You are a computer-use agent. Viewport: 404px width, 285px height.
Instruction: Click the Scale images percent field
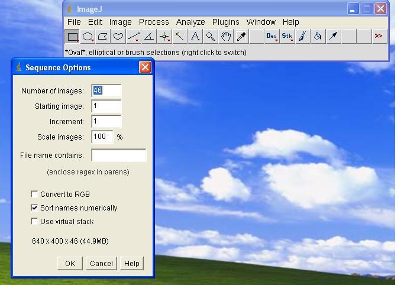[102, 137]
